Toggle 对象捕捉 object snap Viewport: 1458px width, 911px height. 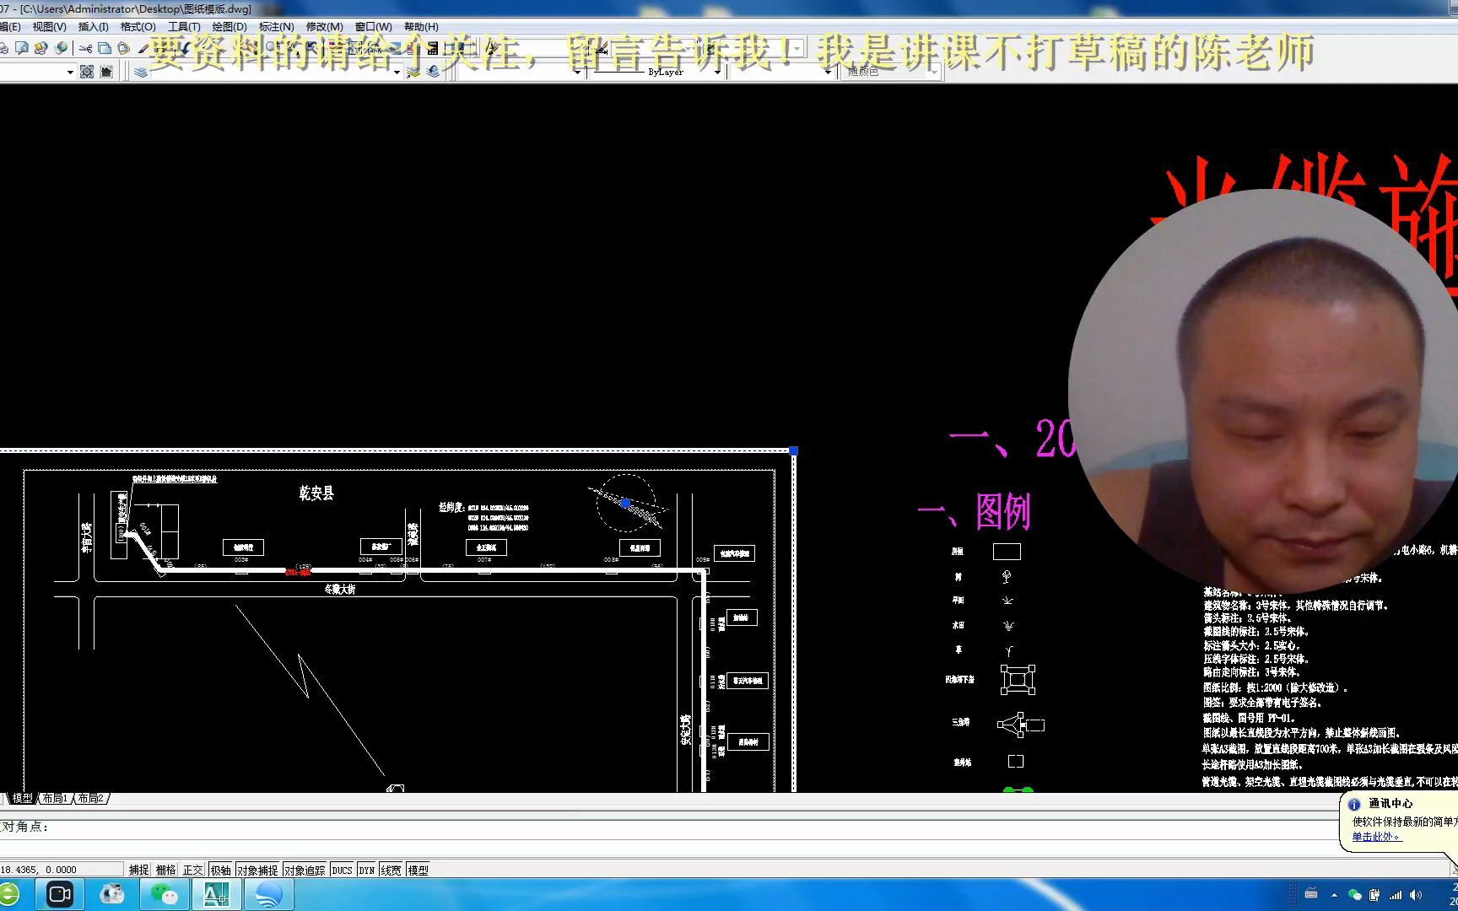point(257,870)
